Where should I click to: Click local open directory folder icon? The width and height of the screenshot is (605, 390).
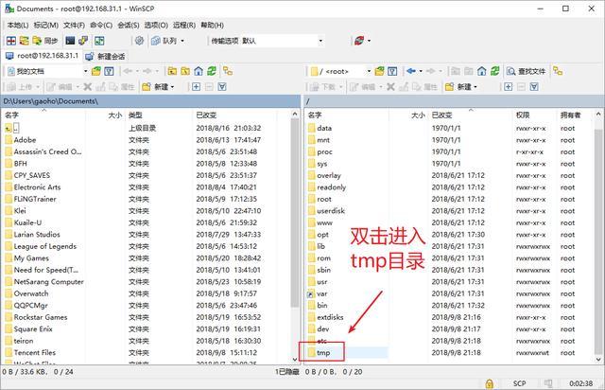(x=96, y=71)
